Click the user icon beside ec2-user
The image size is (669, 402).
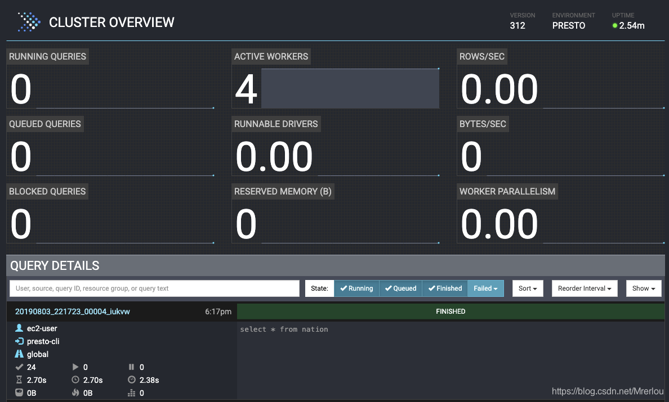pos(19,328)
